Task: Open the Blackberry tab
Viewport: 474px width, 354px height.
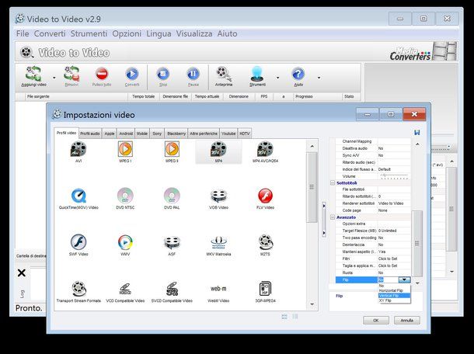Action: (x=176, y=134)
